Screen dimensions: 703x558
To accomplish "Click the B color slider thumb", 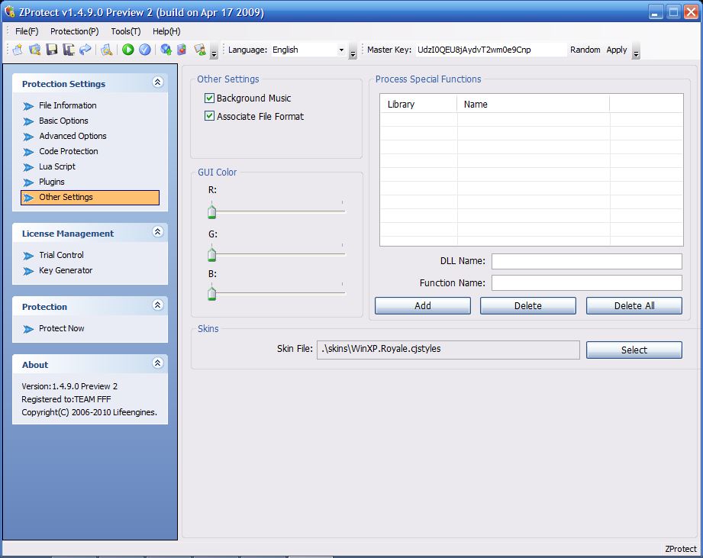I will coord(212,293).
